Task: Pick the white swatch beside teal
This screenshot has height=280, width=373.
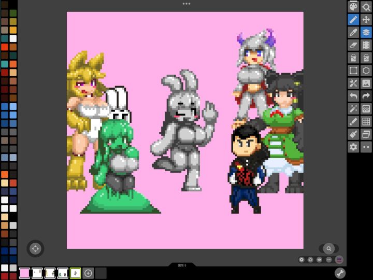Action: [x=13, y=38]
